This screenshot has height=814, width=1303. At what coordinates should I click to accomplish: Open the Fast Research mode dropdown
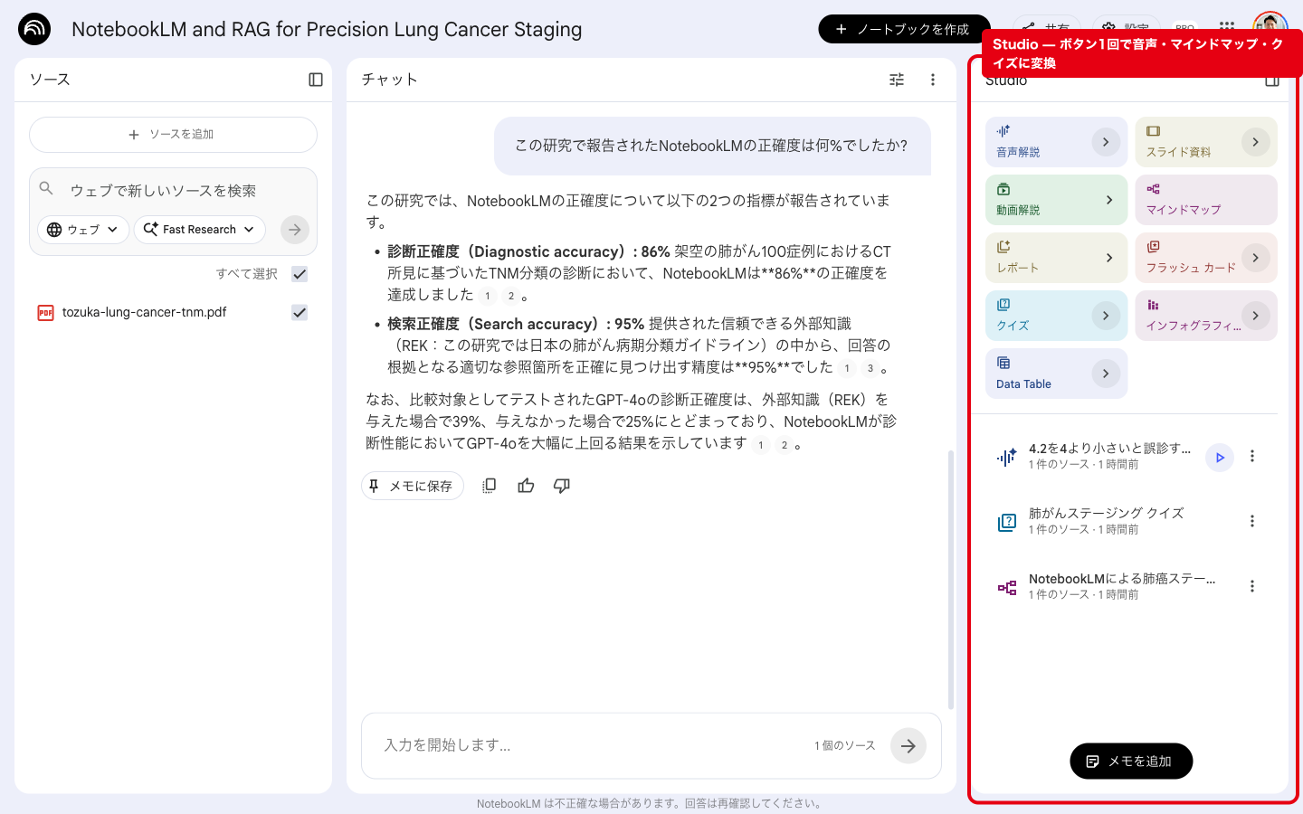click(200, 230)
